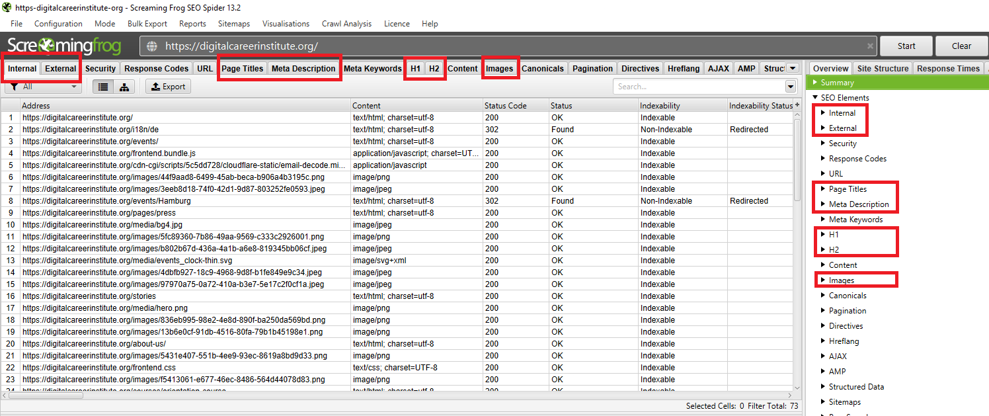Screen dimensions: 989x416
Task: Open the Overview tab
Action: coord(830,68)
